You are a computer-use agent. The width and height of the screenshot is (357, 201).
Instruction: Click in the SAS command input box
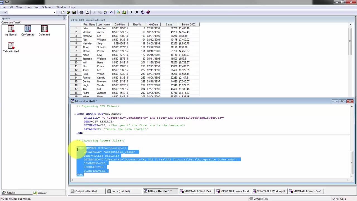(x=30, y=12)
